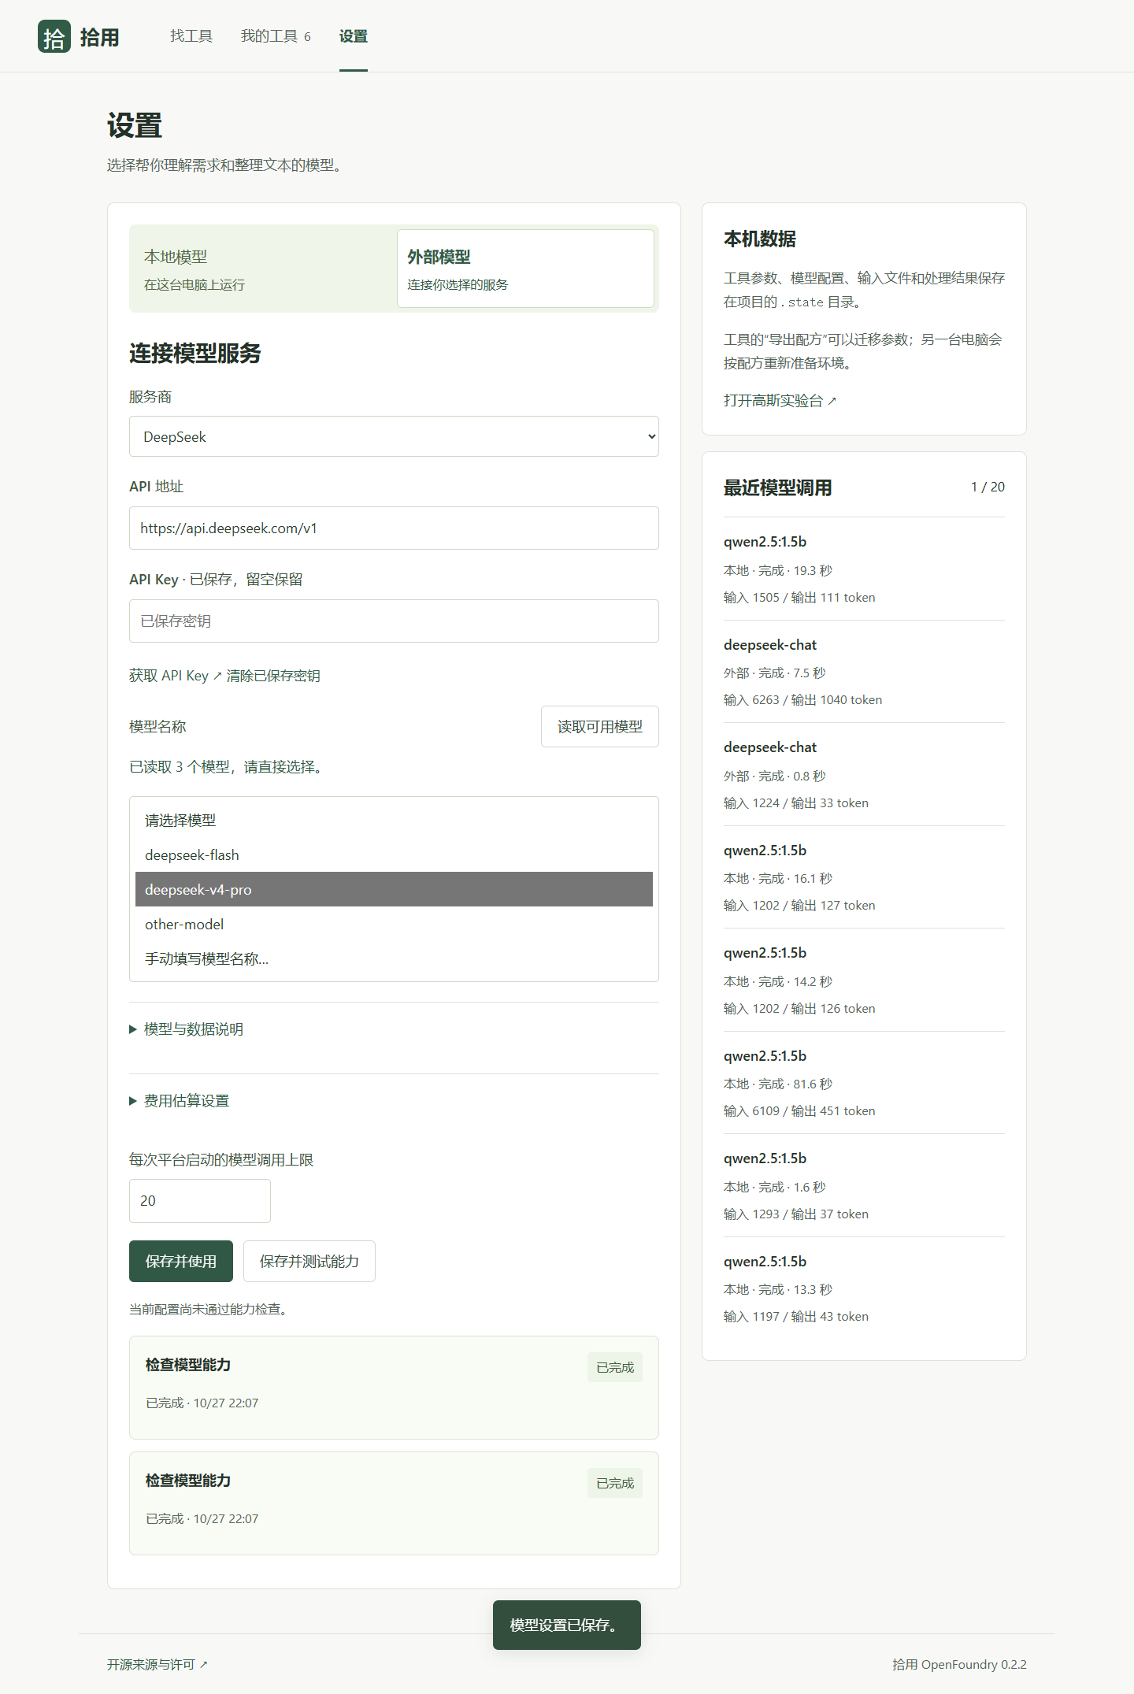Screen dimensions: 1134x1694
Task: Click the 本地 · 完成 · 1.6 秒 entry
Action: [x=775, y=1187]
